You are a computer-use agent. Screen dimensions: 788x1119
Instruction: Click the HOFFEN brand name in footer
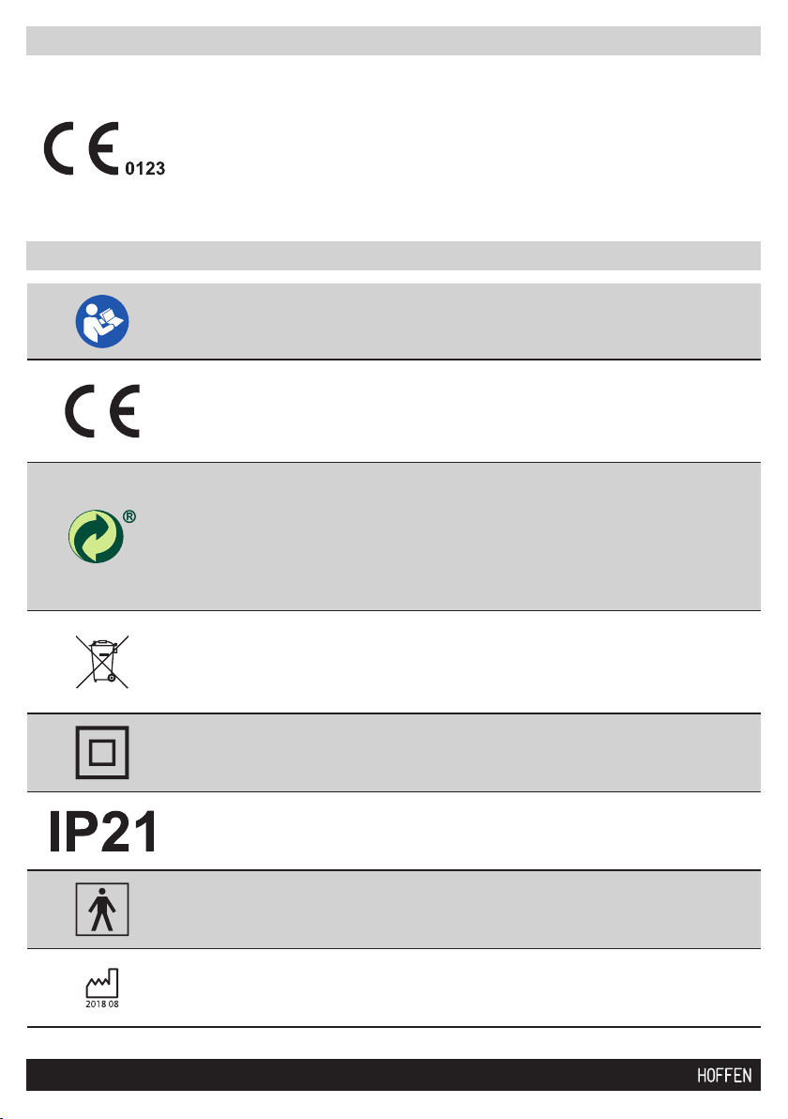pos(724,1076)
